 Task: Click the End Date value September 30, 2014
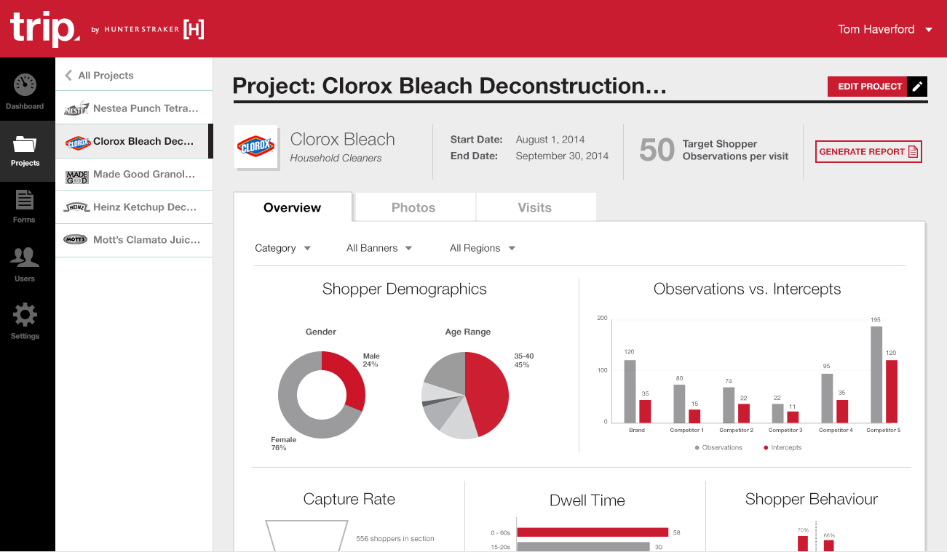tap(562, 156)
